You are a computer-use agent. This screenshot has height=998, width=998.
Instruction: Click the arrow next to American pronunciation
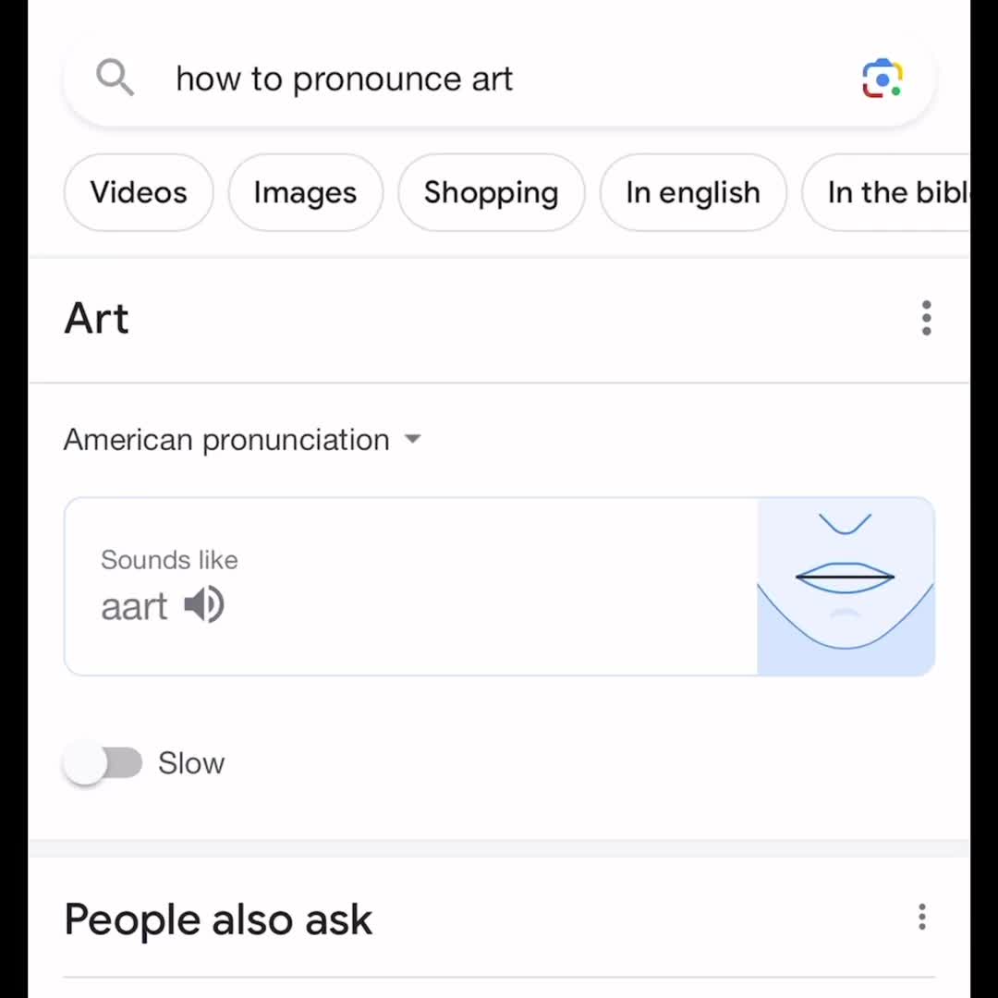tap(412, 439)
